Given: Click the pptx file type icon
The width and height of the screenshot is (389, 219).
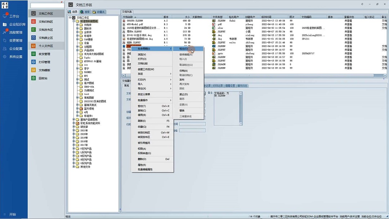Looking at the screenshot, I should click(214, 53).
